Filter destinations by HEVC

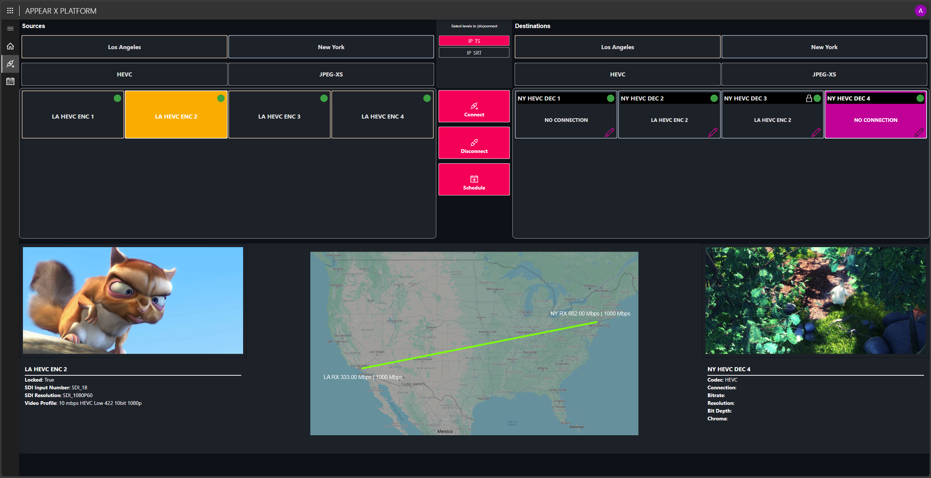(618, 74)
